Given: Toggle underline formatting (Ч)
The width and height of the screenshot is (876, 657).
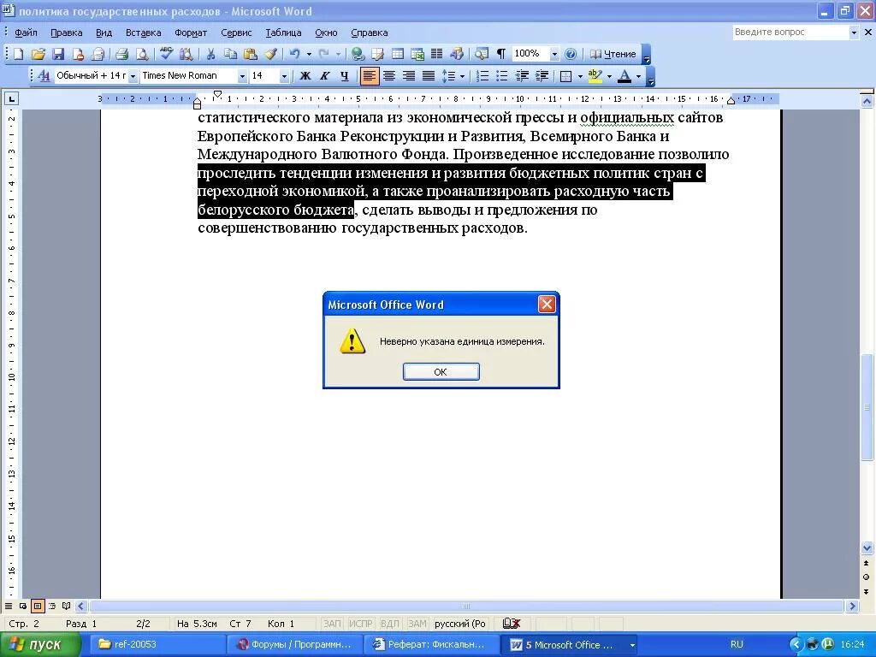Looking at the screenshot, I should point(345,75).
